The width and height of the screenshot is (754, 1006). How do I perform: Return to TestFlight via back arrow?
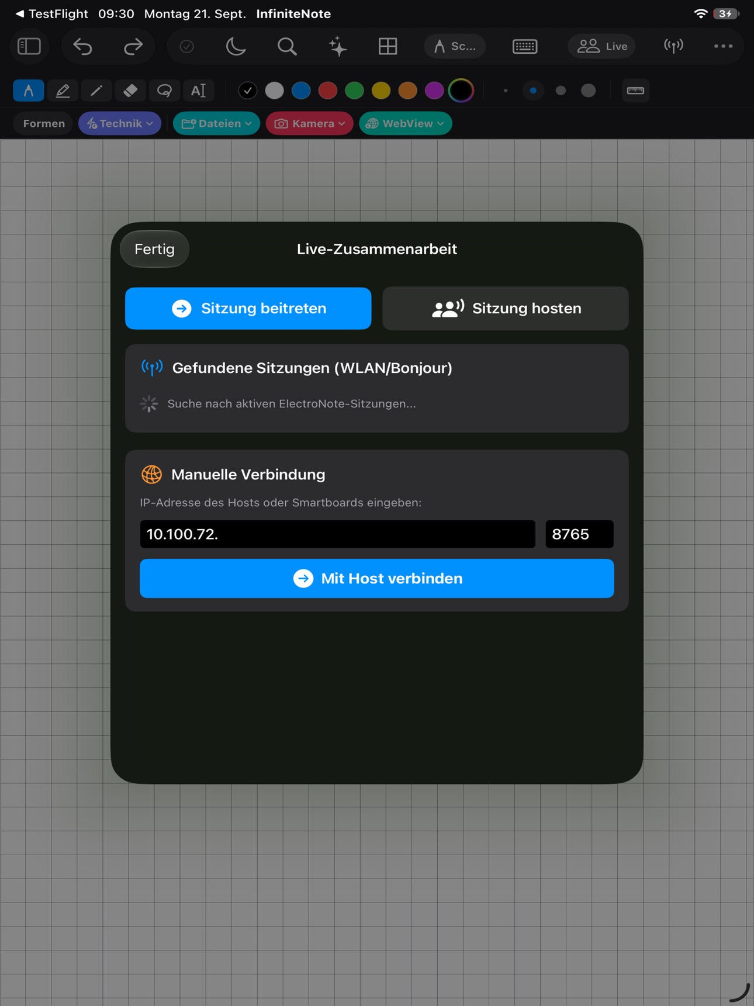pyautogui.click(x=51, y=13)
